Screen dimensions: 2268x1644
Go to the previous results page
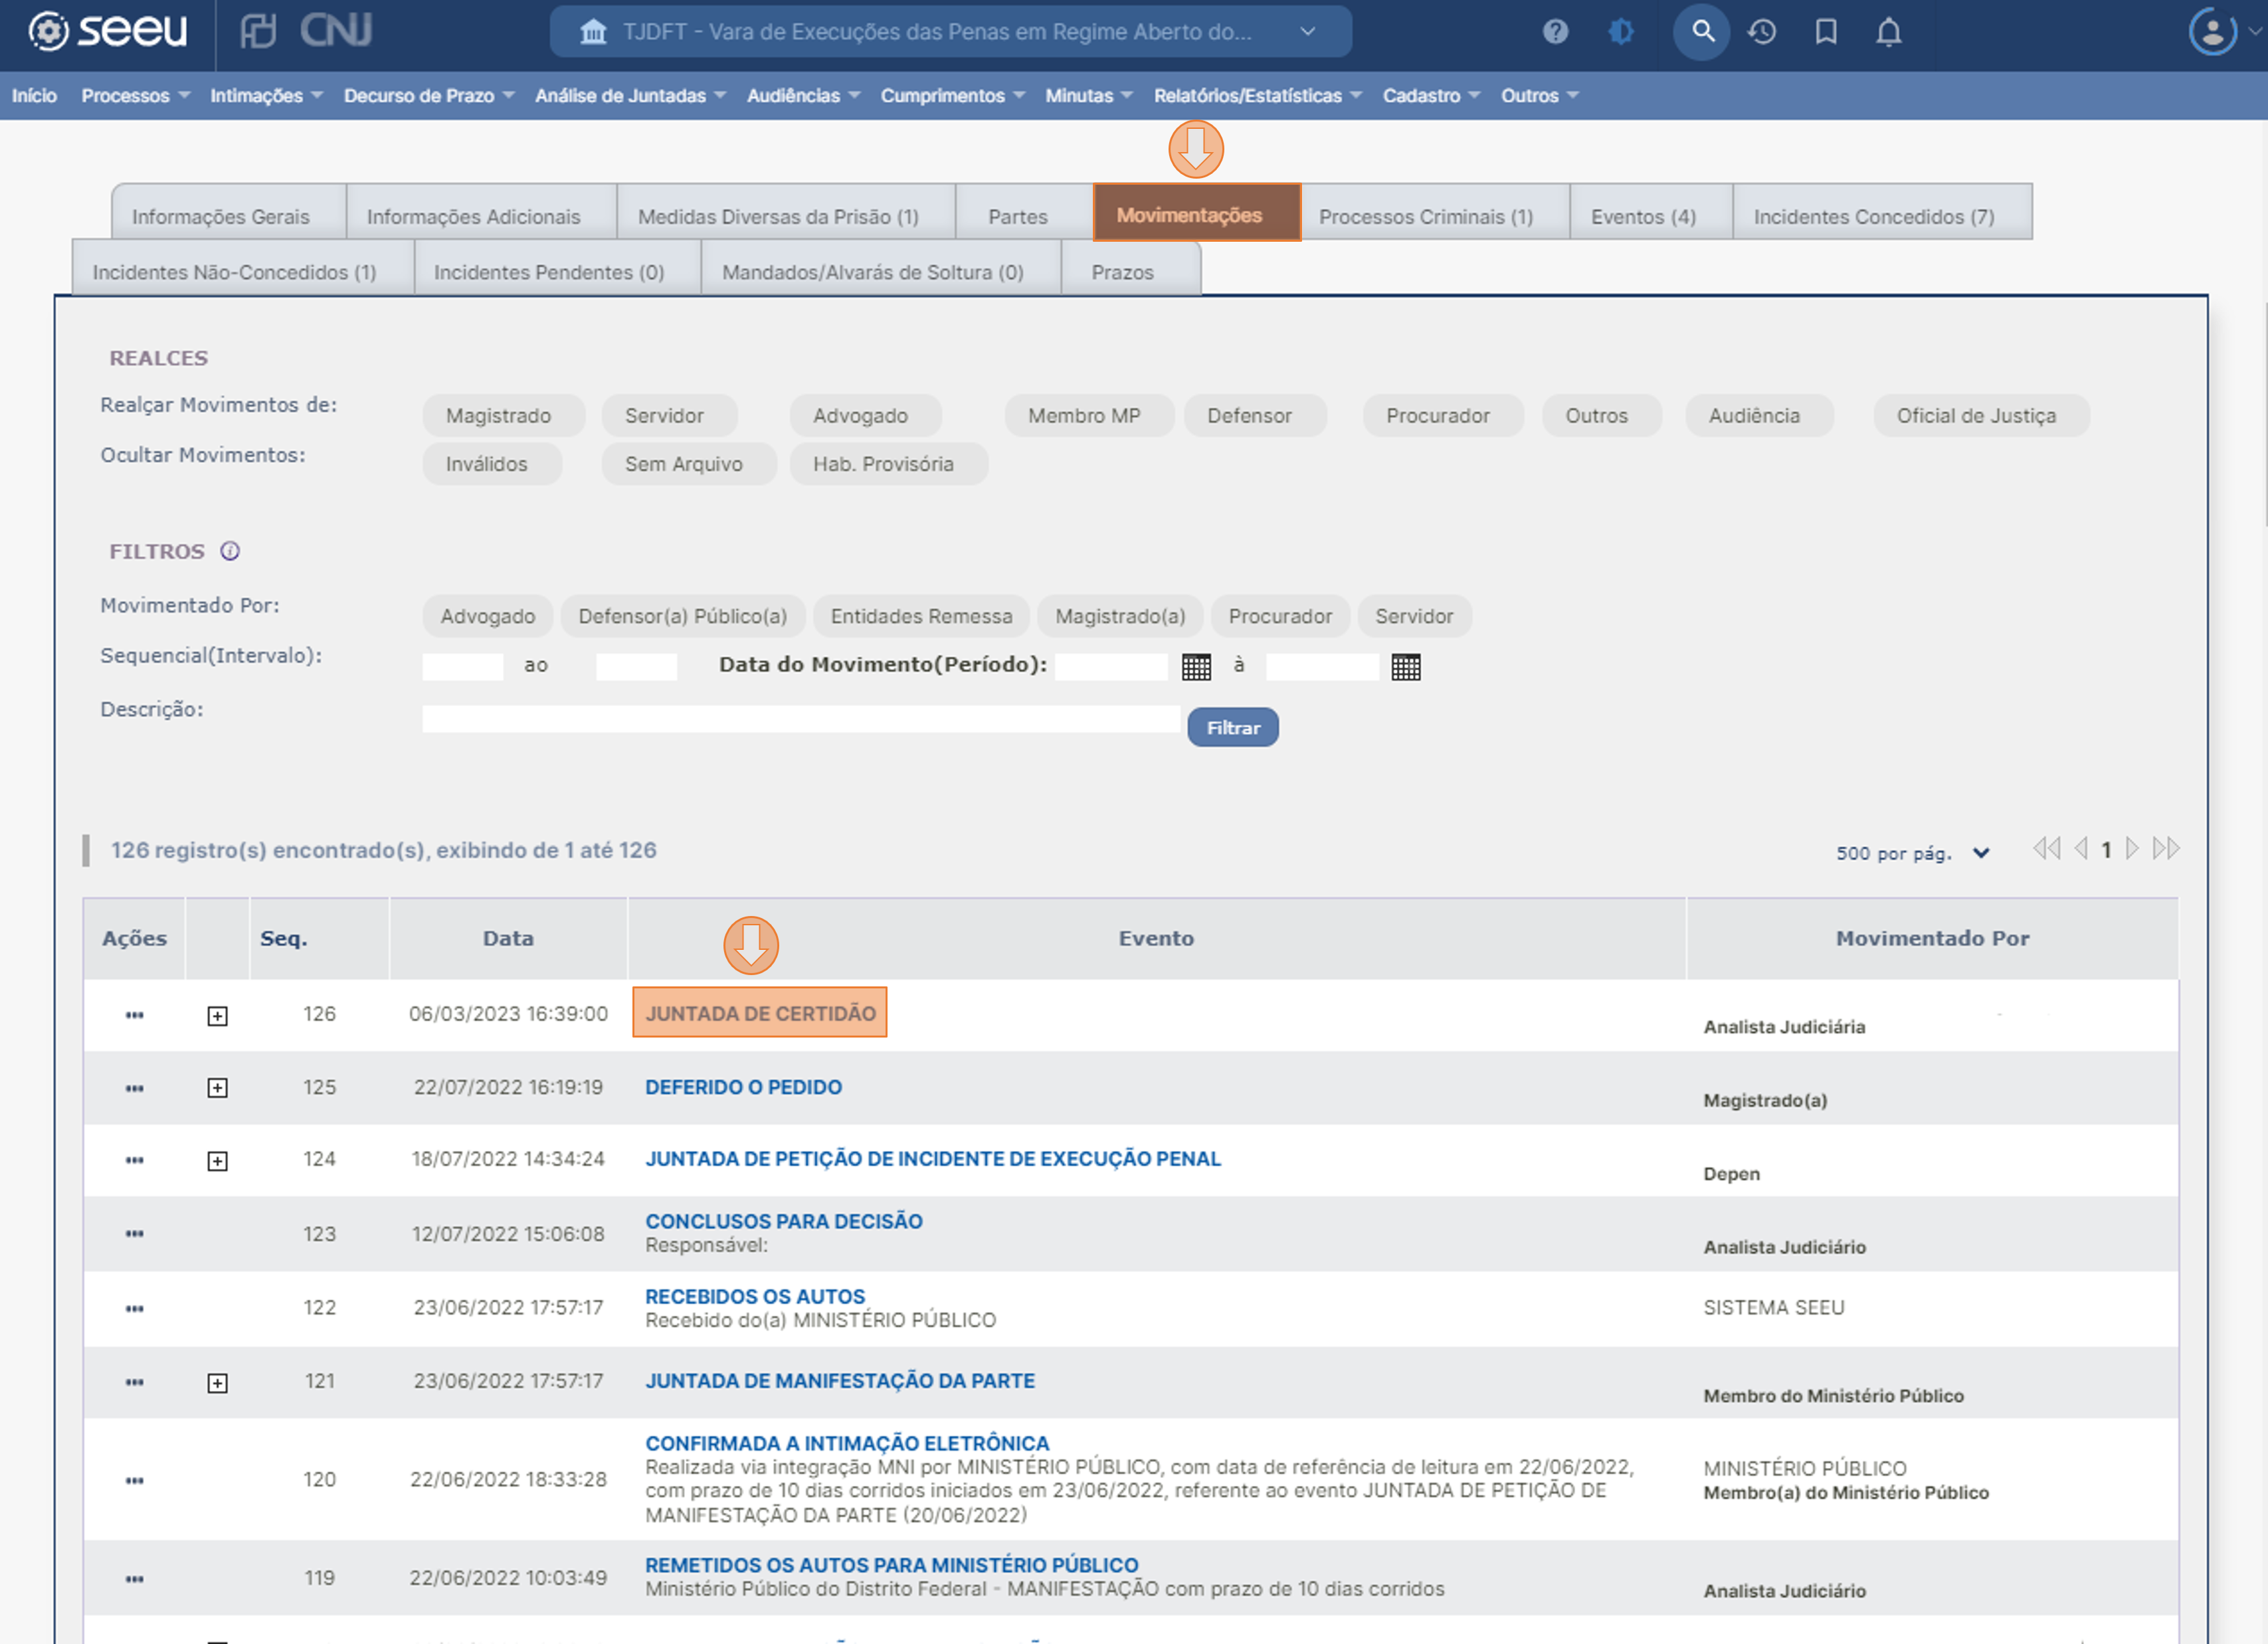[x=2081, y=849]
